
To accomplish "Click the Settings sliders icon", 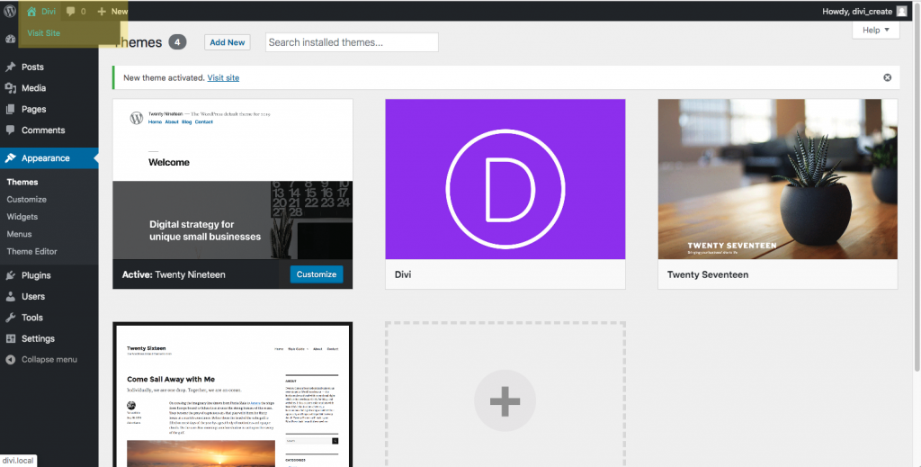I will 10,339.
